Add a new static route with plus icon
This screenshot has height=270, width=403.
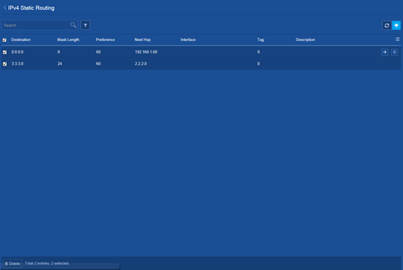396,25
